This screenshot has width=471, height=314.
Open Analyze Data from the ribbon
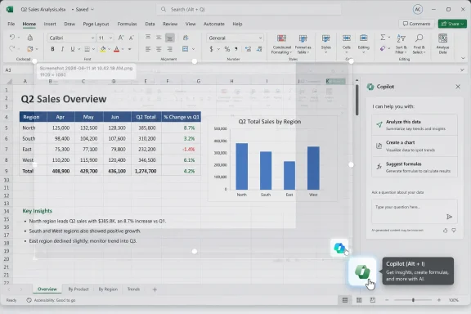(x=442, y=44)
